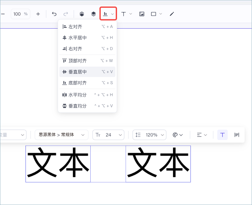The height and width of the screenshot is (205, 252).
Task: Toggle the highlighted T text style button
Action: (x=222, y=135)
